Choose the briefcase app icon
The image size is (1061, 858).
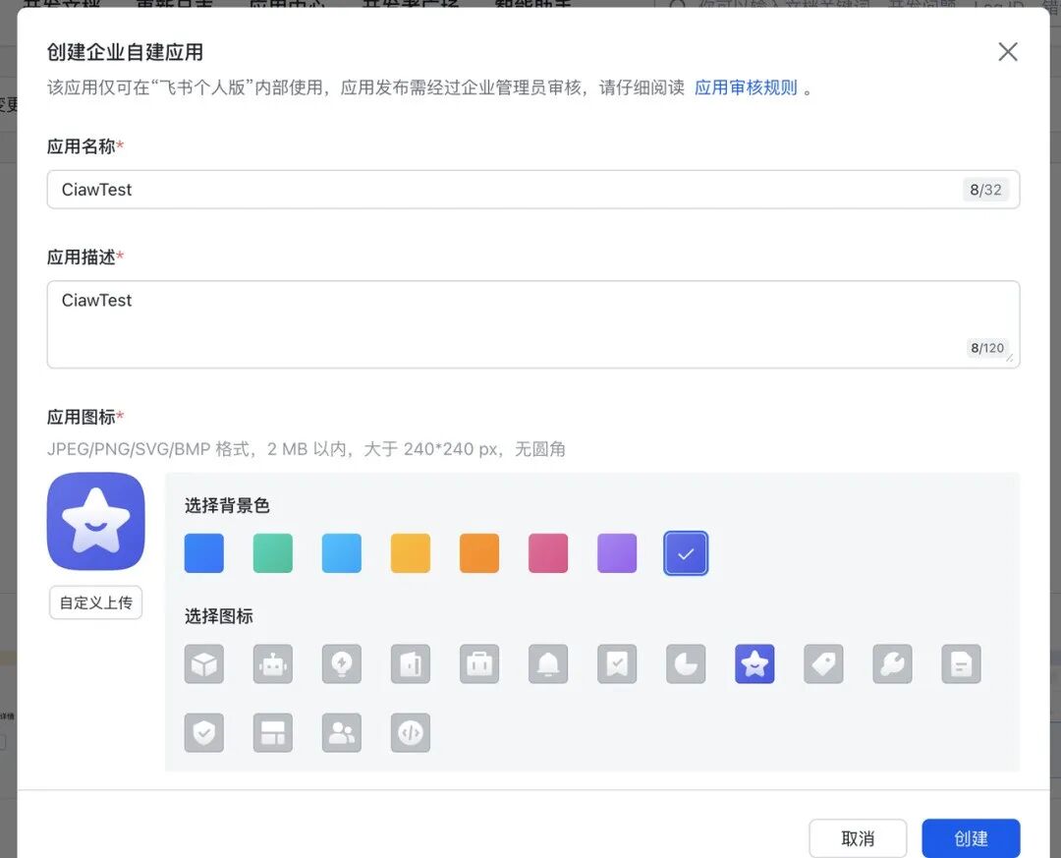479,663
